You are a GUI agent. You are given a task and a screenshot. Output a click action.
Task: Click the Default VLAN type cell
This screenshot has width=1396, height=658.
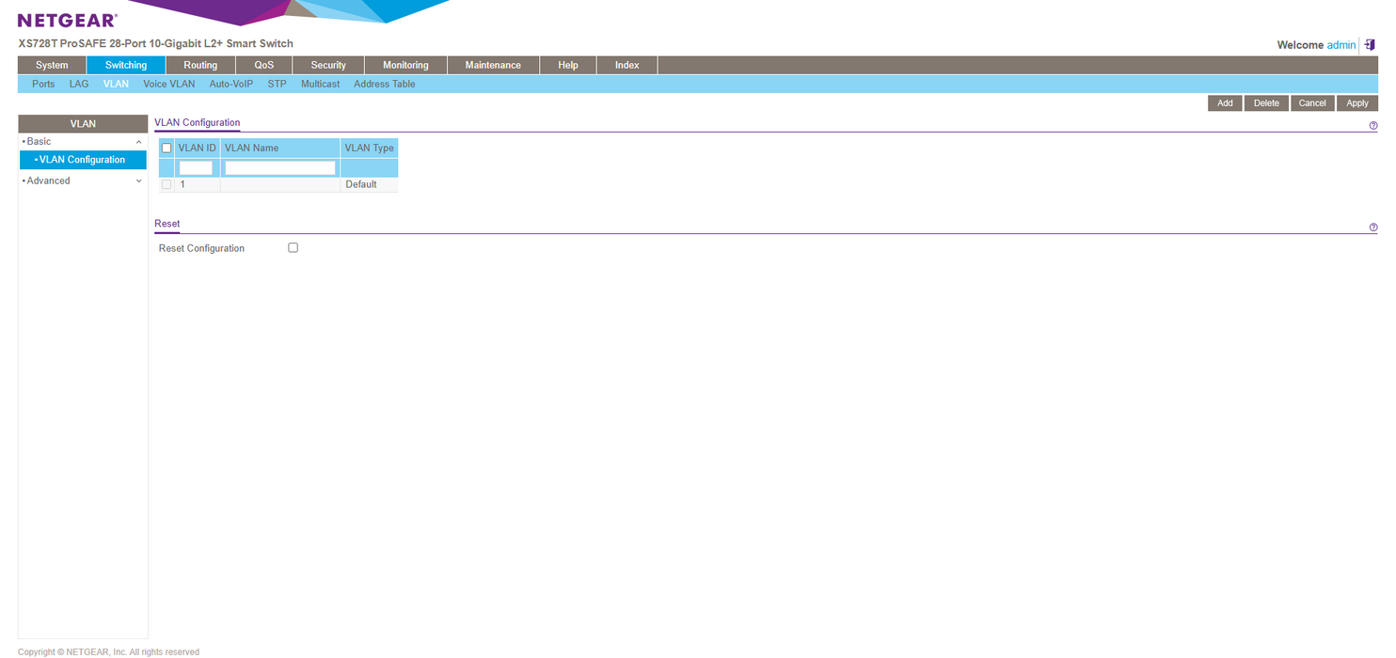(369, 184)
